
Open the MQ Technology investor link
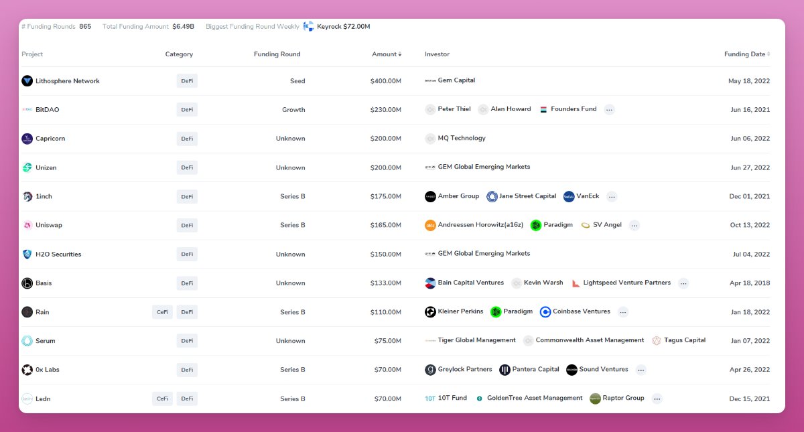[x=462, y=138]
